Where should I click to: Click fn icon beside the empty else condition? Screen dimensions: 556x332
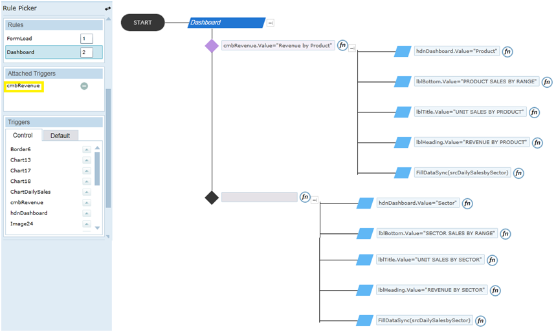point(305,197)
